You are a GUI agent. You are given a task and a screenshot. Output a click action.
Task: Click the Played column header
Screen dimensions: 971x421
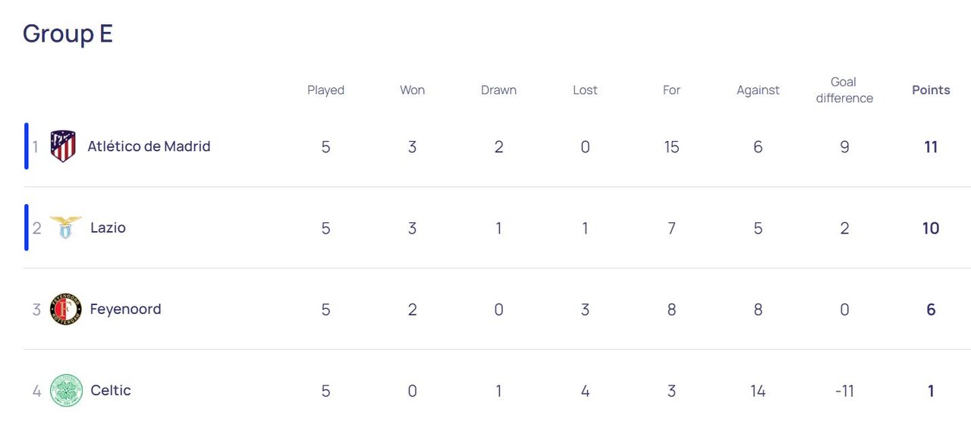pyautogui.click(x=325, y=90)
